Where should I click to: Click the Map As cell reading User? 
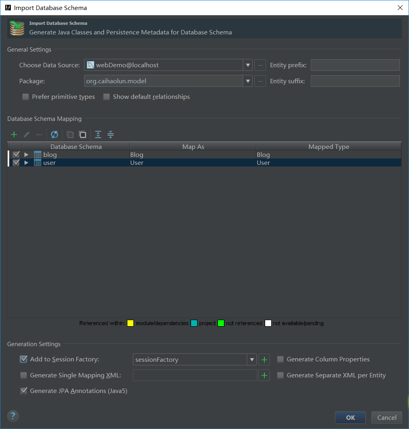point(193,163)
